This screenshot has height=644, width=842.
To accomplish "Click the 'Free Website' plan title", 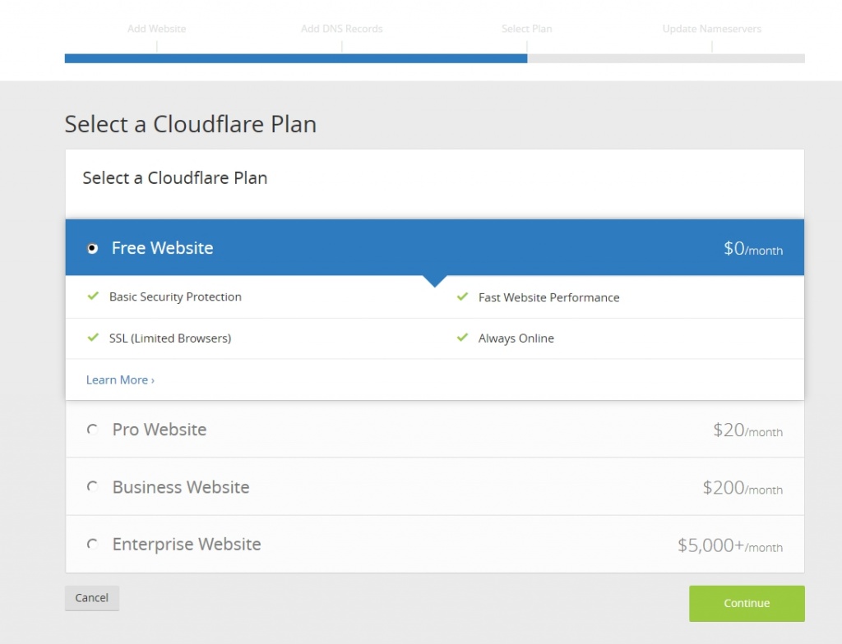I will pyautogui.click(x=162, y=248).
